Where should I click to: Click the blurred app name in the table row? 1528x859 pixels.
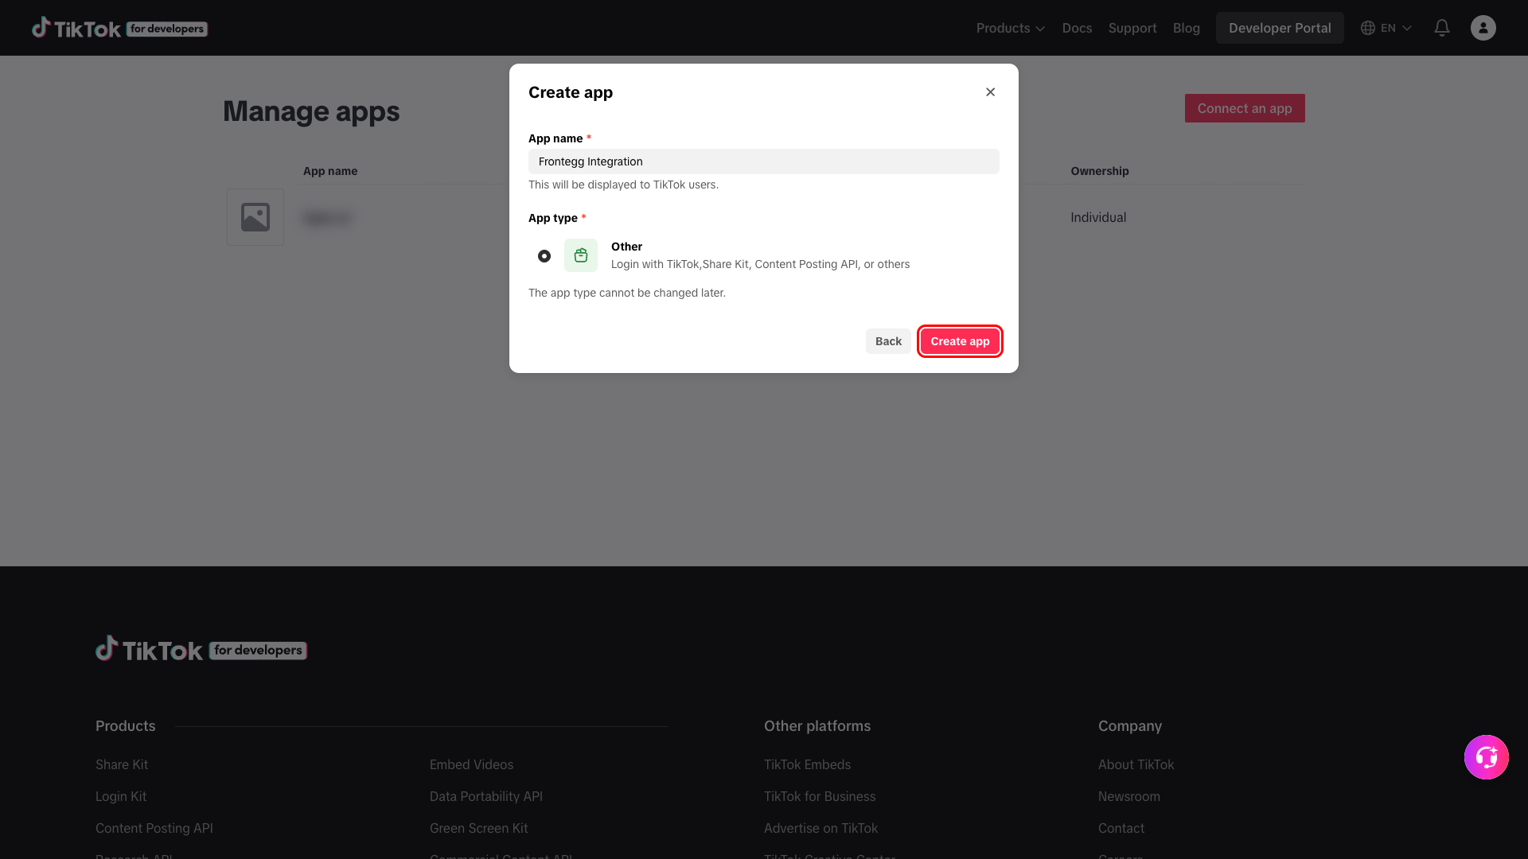click(327, 218)
